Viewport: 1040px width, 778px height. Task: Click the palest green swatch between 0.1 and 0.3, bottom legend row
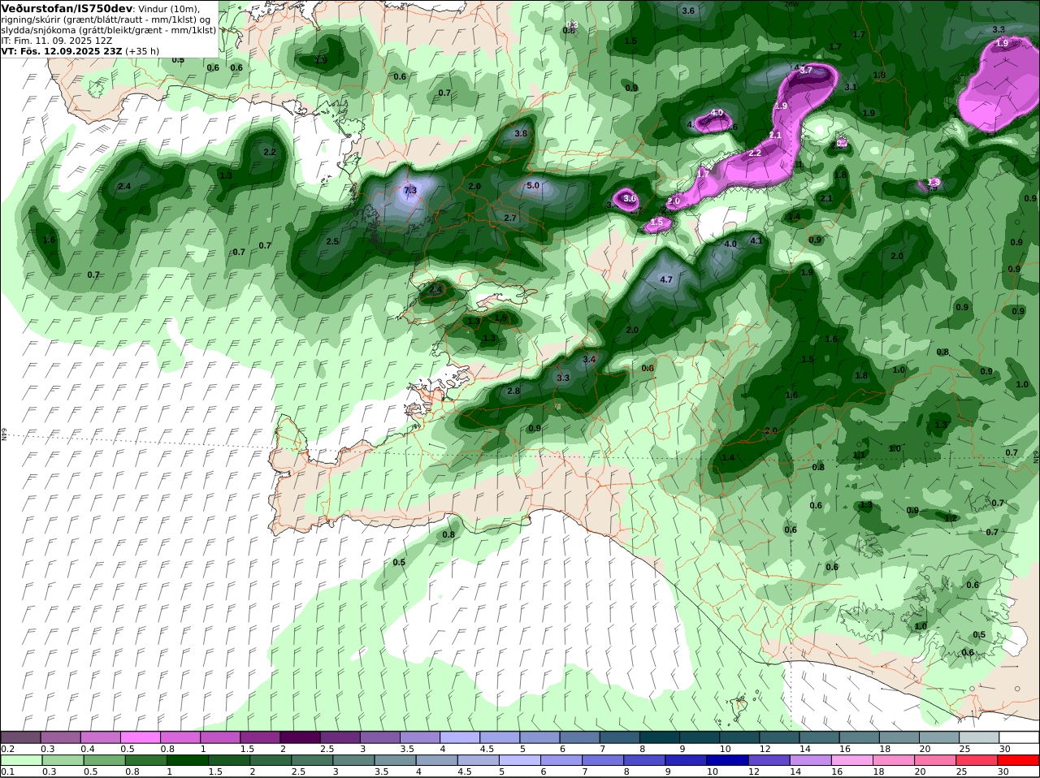point(20,760)
